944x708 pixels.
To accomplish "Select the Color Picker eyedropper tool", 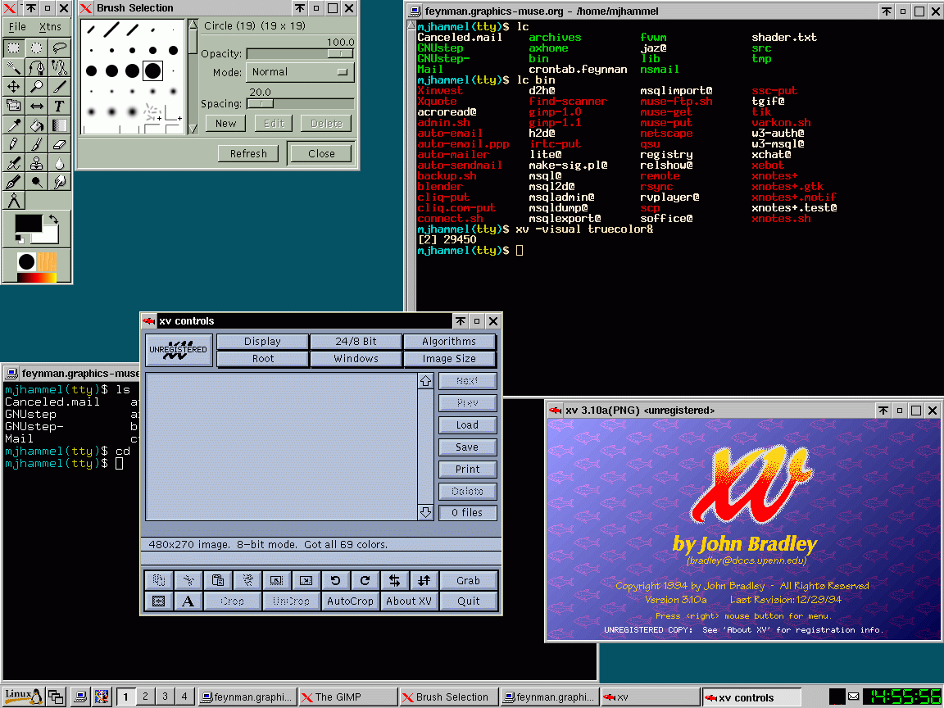I will coord(14,125).
